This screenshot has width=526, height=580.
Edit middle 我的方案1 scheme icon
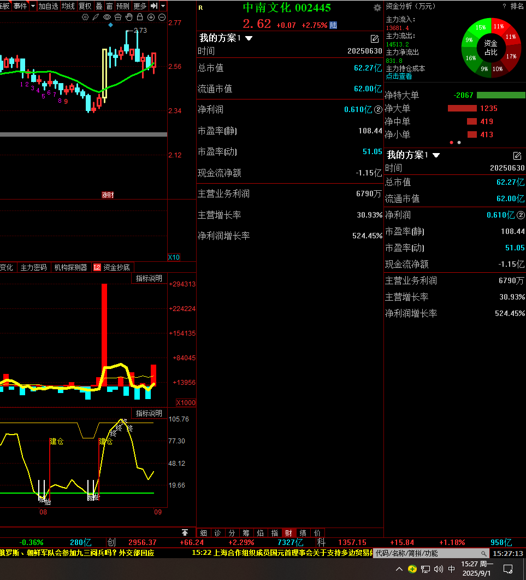[375, 38]
